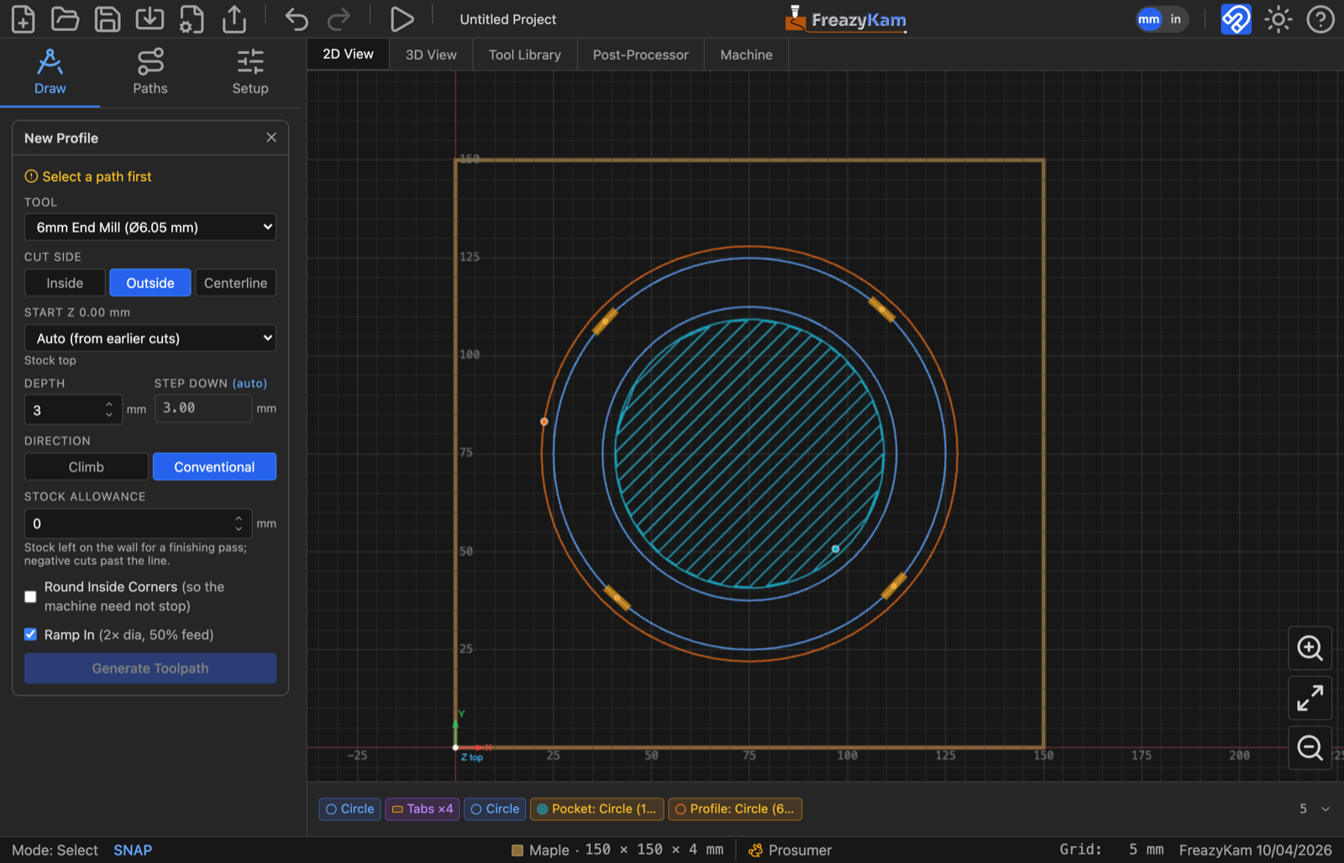Open project folder icon
This screenshot has width=1344, height=863.
tap(65, 19)
